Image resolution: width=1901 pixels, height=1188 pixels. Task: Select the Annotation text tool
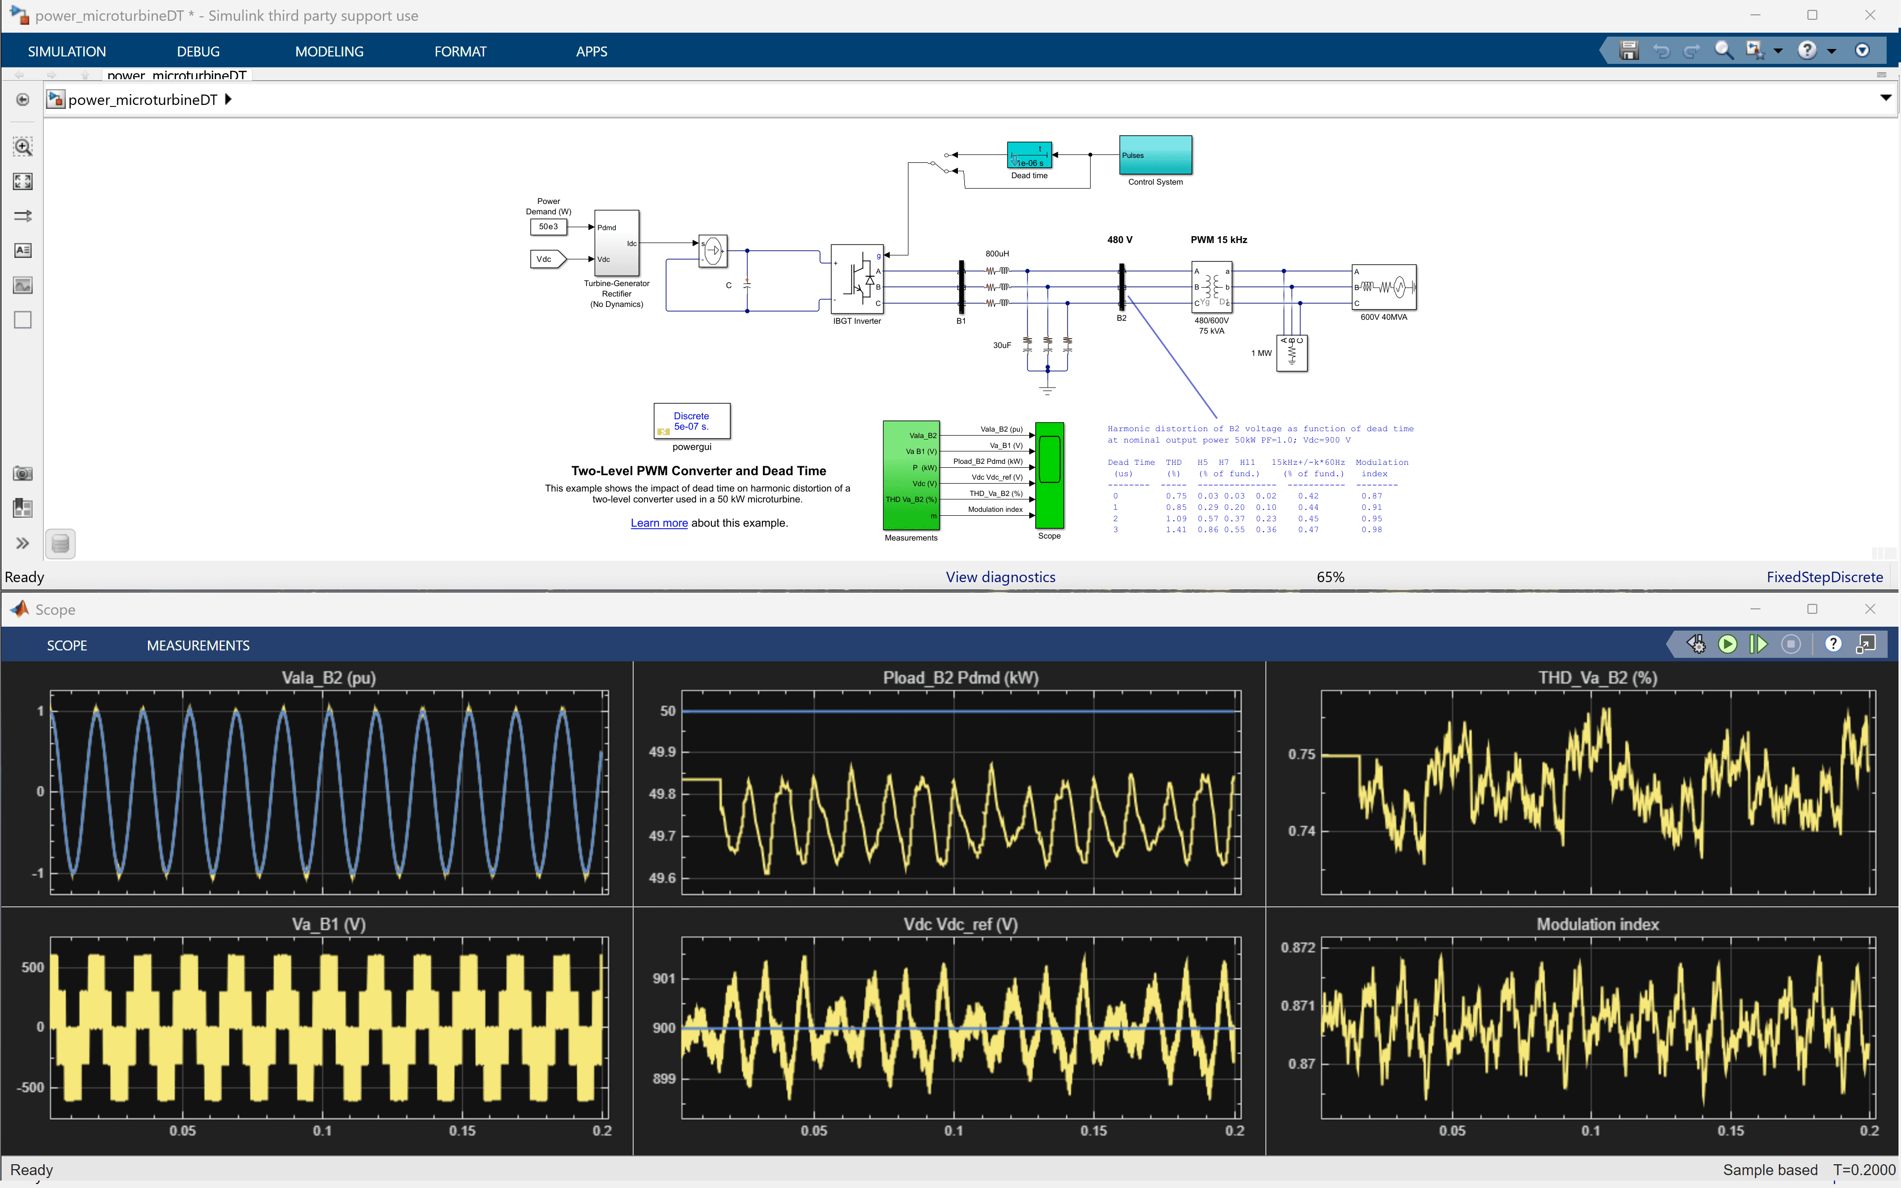(23, 250)
